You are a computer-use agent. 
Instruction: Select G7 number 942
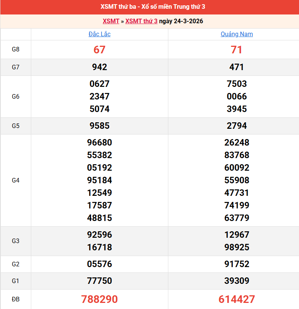99,67
